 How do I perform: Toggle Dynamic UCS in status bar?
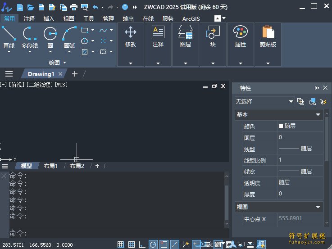pyautogui.click(x=186, y=244)
